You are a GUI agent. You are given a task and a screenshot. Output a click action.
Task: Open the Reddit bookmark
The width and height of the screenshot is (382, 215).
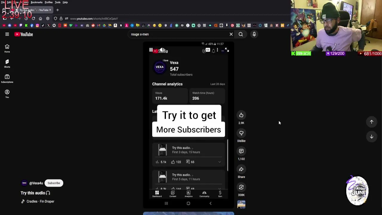tap(93, 25)
